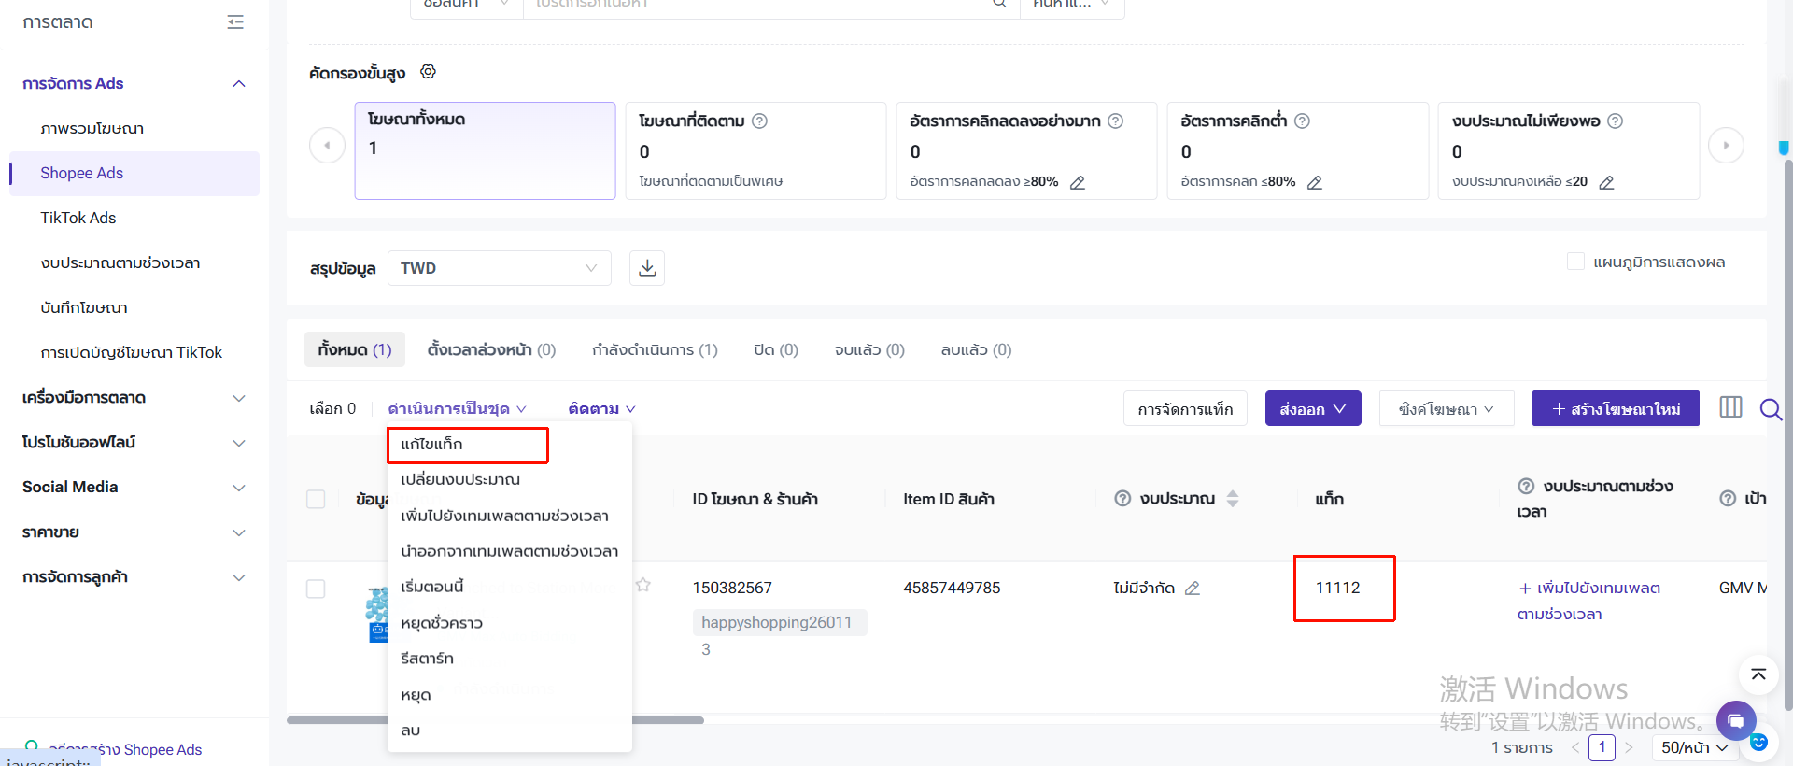Click the search magnifier icon beside create button
This screenshot has width=1793, height=766.
coord(1770,408)
